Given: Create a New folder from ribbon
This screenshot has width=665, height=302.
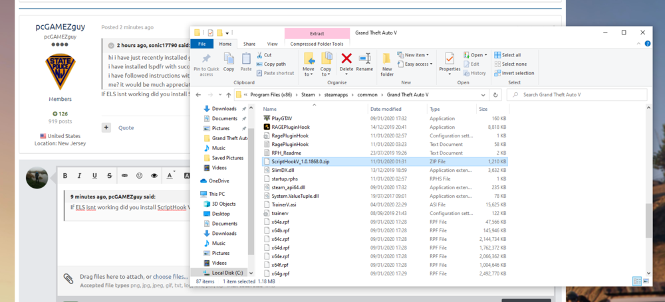Looking at the screenshot, I should [387, 64].
